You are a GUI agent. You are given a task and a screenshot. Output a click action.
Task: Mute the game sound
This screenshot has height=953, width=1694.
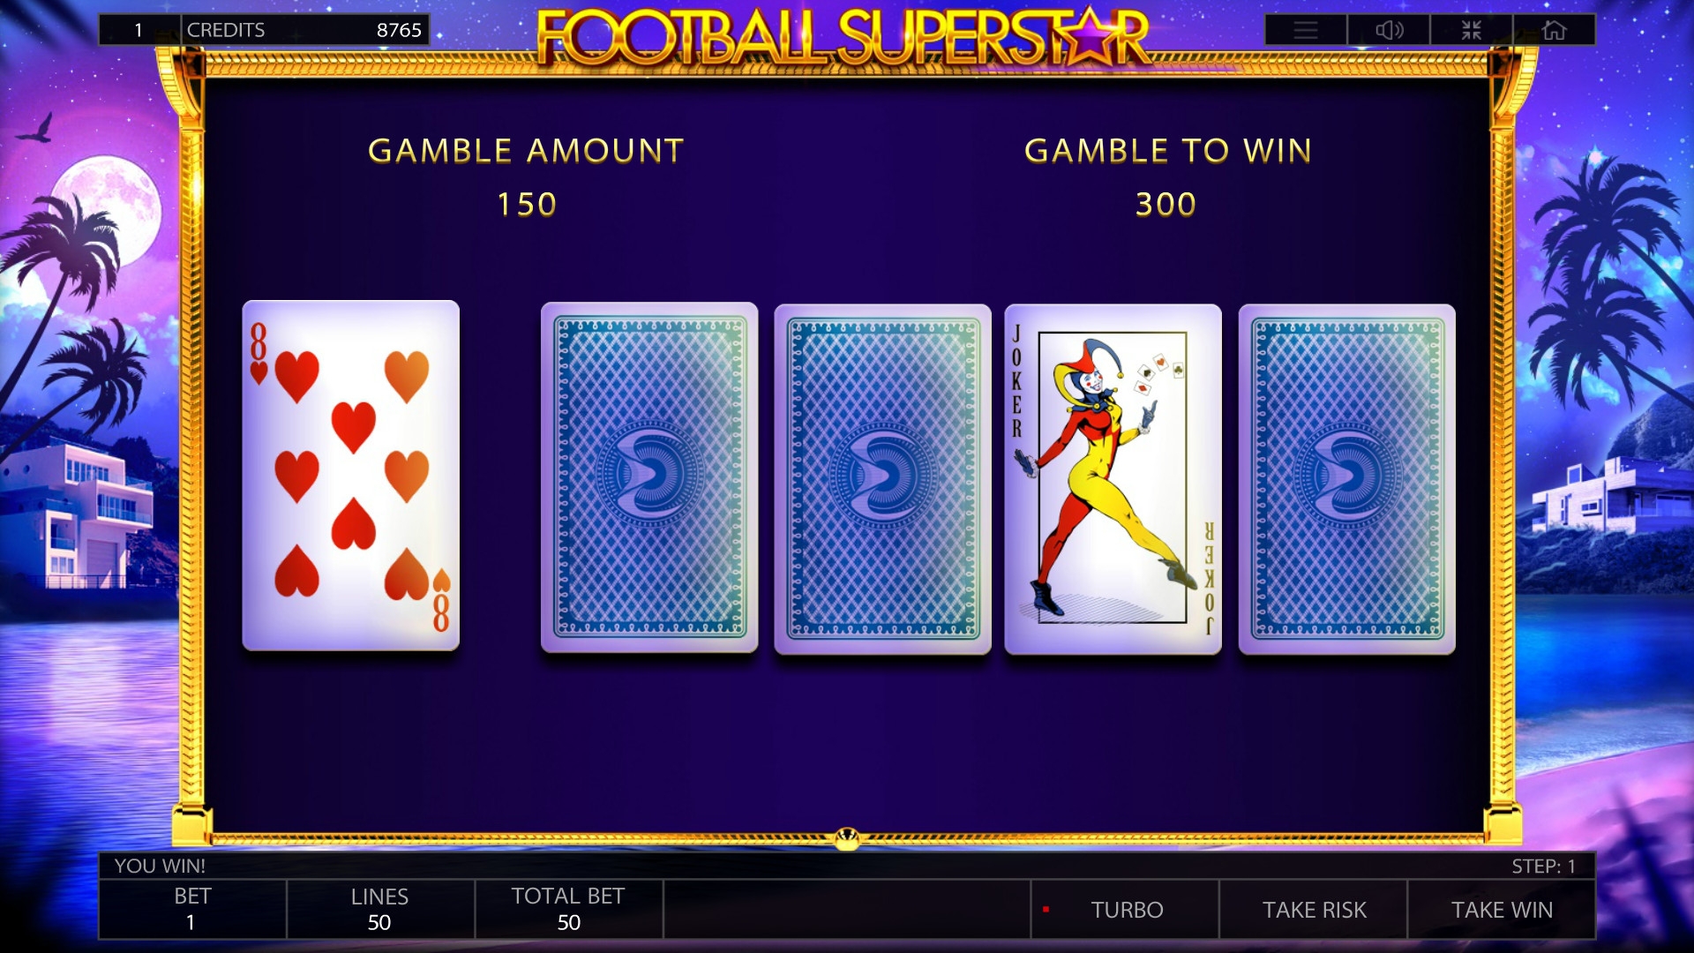(x=1389, y=30)
